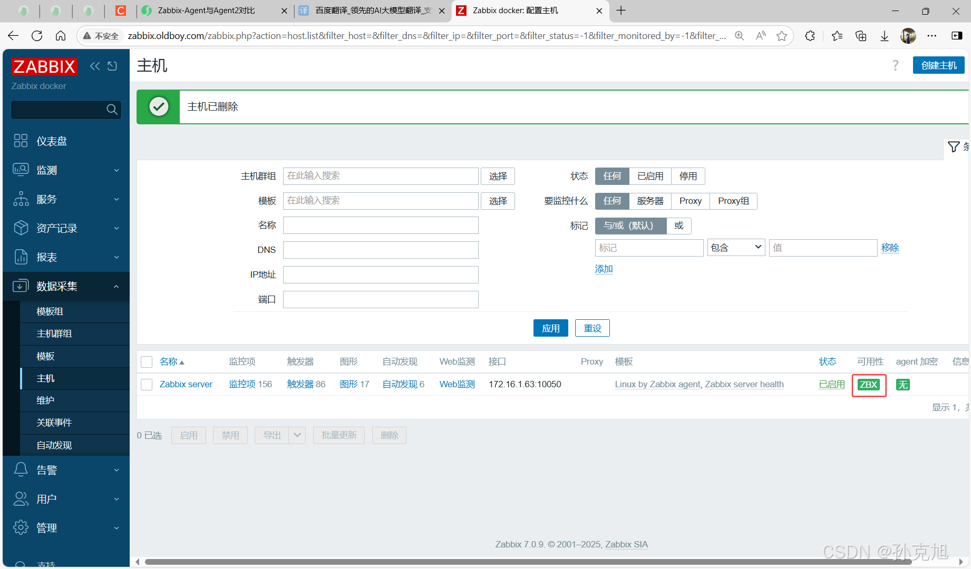Expand the 资产记录 sidebar menu

(66, 228)
